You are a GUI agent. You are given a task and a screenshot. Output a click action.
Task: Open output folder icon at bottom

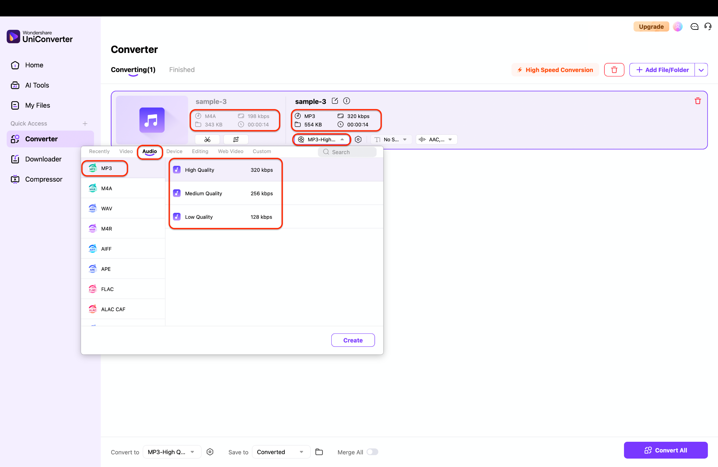pos(319,452)
